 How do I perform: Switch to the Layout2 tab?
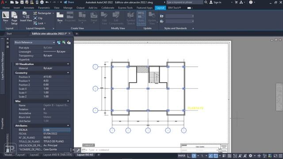click(34, 155)
